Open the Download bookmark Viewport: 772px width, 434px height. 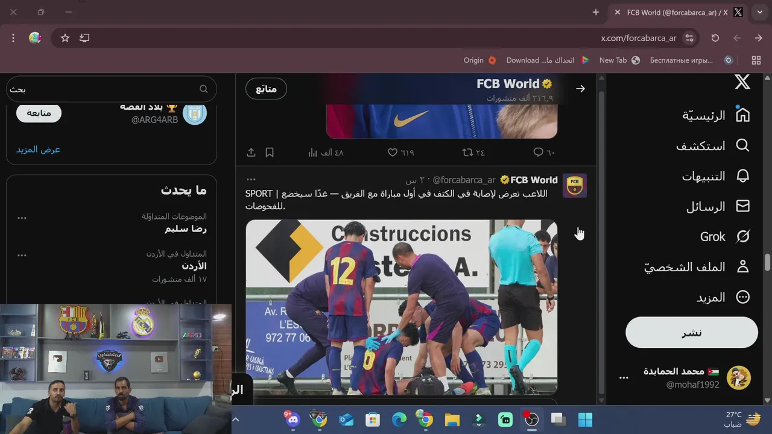point(548,60)
